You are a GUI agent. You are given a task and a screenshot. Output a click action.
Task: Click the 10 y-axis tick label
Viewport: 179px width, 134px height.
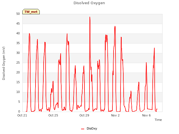[18, 92]
